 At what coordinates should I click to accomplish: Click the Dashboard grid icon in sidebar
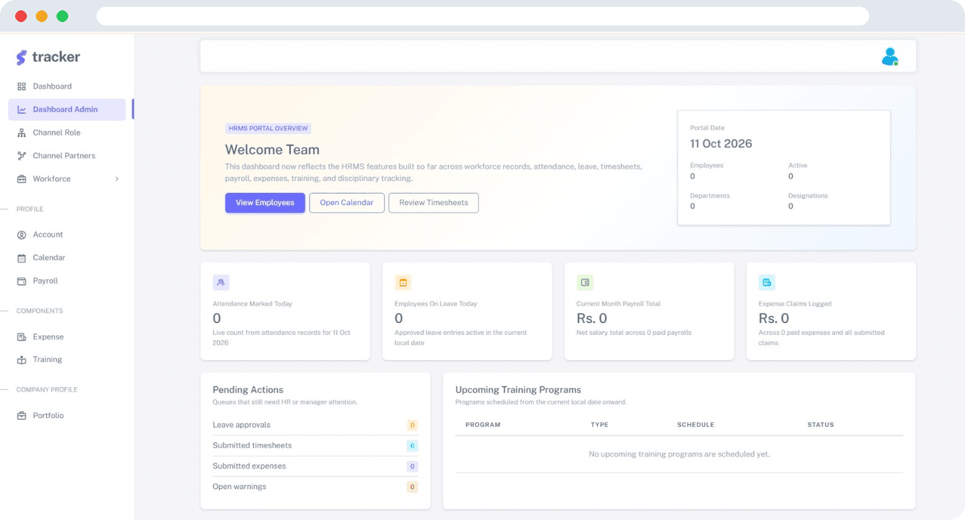(x=21, y=86)
